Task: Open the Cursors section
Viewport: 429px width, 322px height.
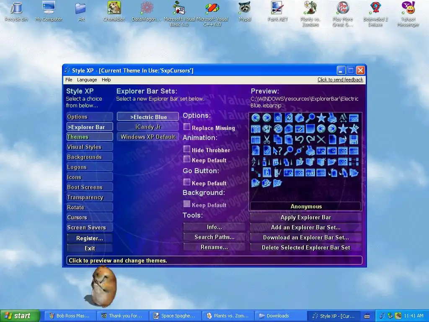Action: (90, 217)
